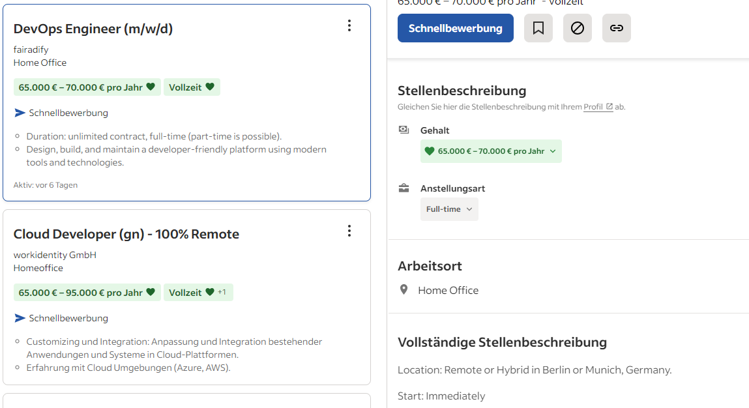Open three-dot menu for Cloud Developer card
The height and width of the screenshot is (408, 749).
tap(349, 231)
